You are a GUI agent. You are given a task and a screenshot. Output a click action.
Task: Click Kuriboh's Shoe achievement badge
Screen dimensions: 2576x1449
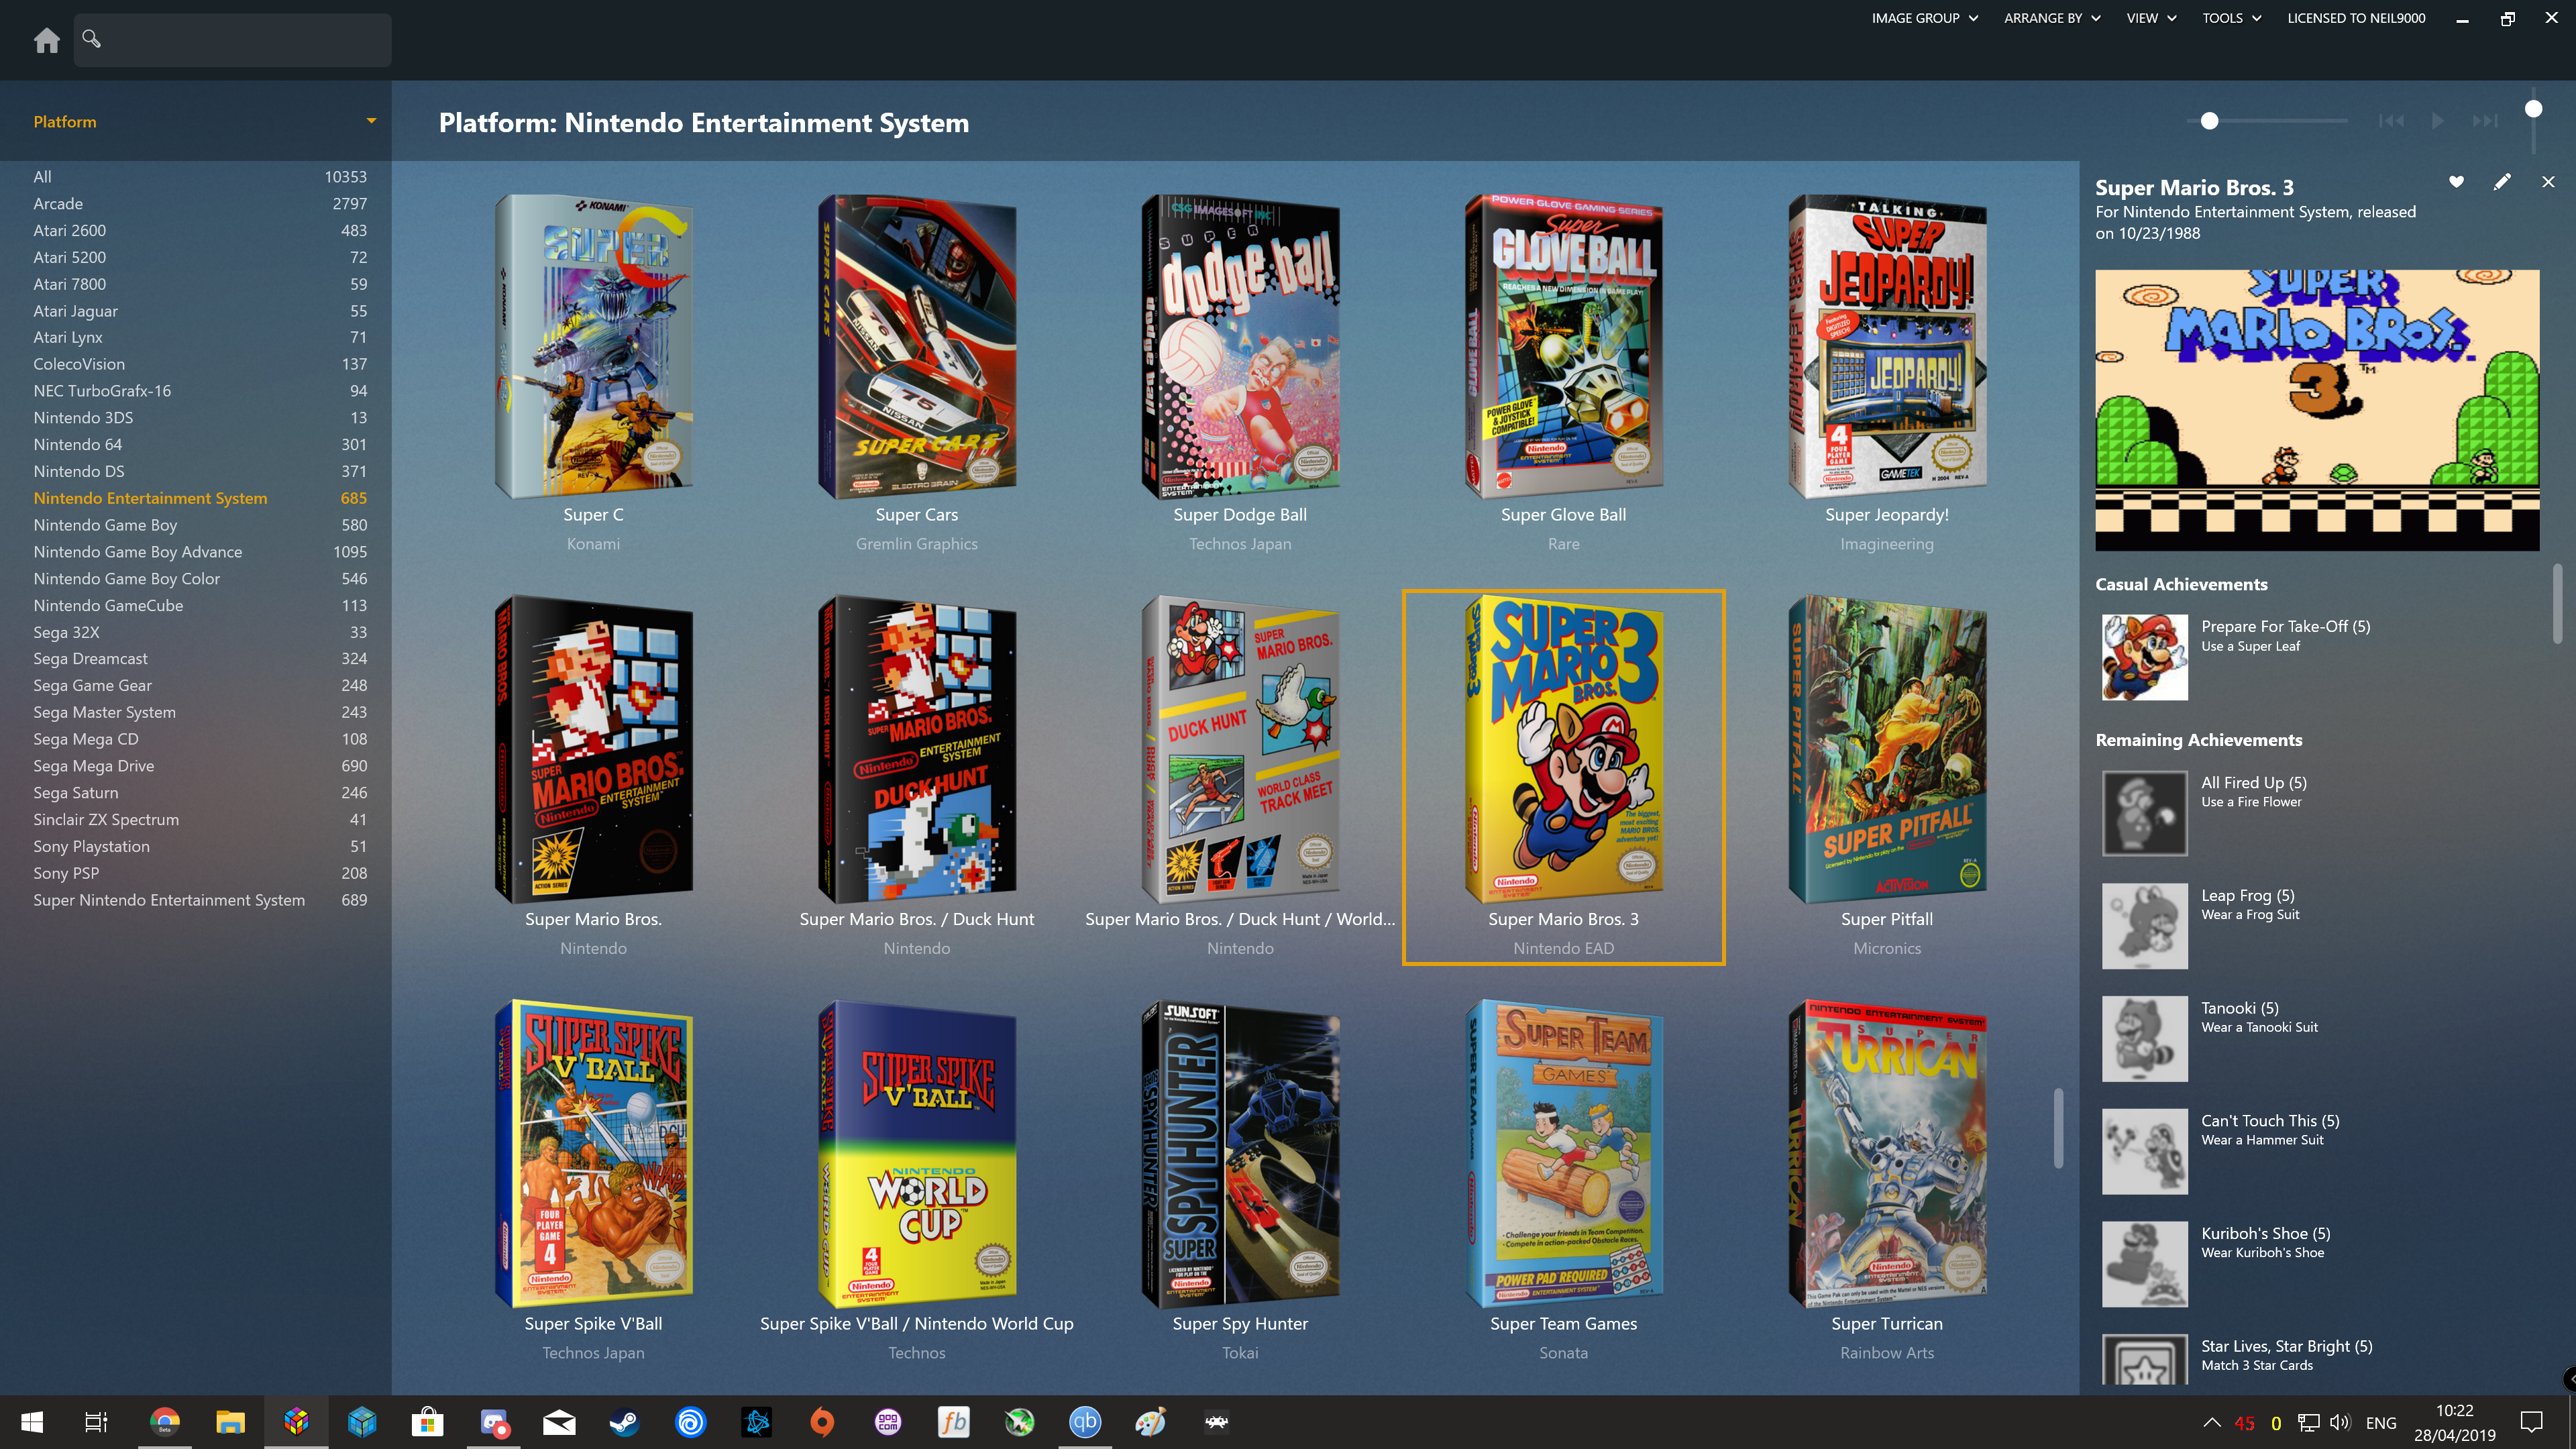pyautogui.click(x=2145, y=1264)
